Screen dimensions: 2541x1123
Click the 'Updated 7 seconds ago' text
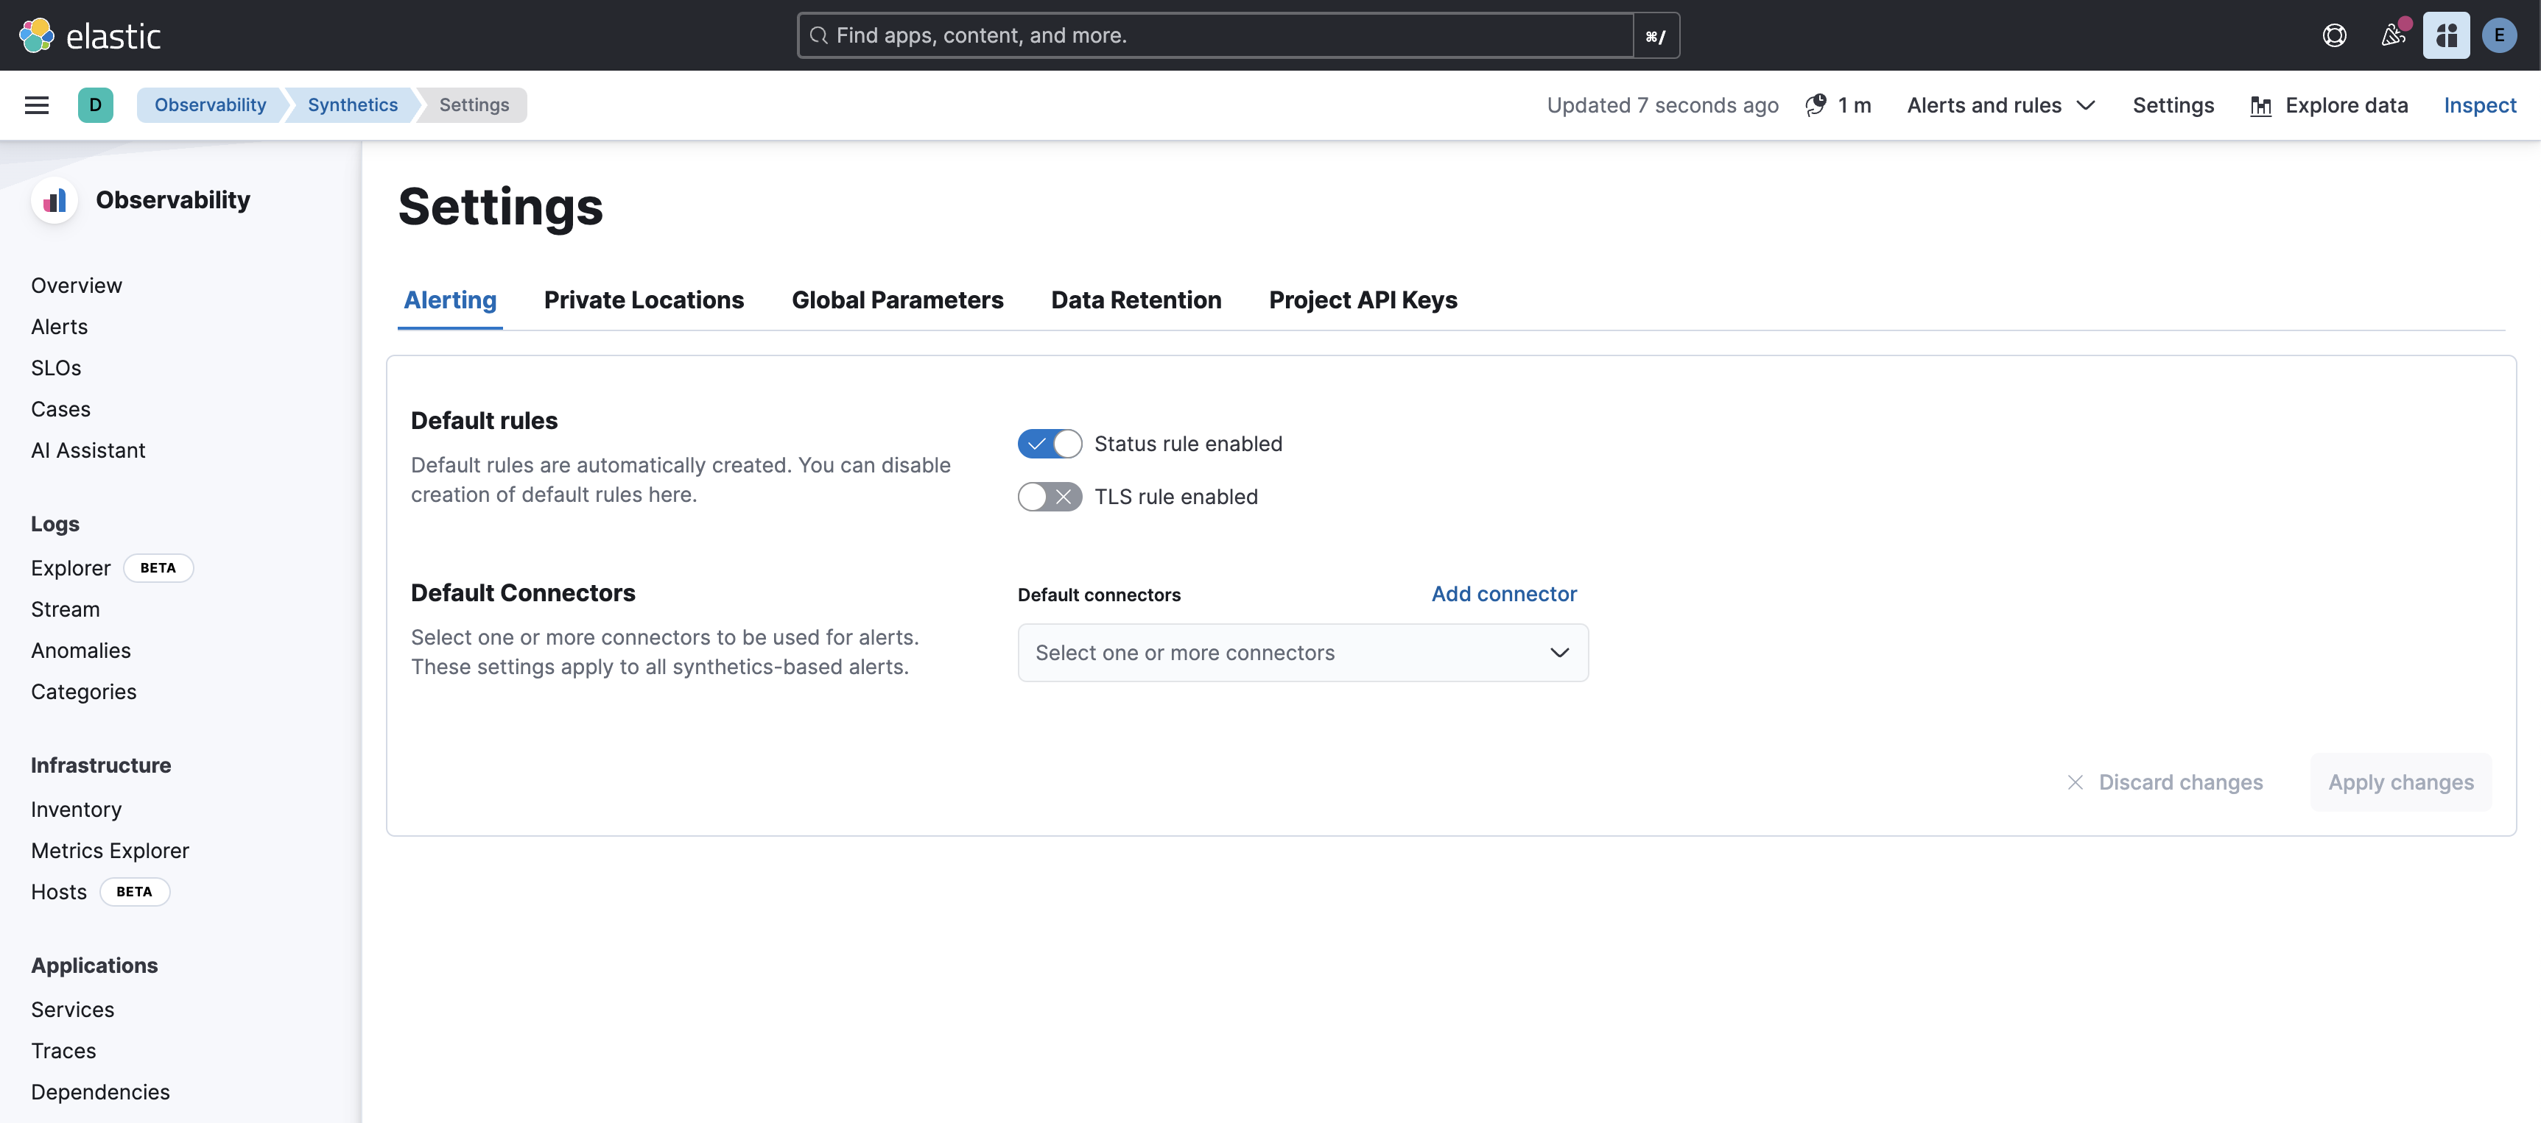(1662, 104)
